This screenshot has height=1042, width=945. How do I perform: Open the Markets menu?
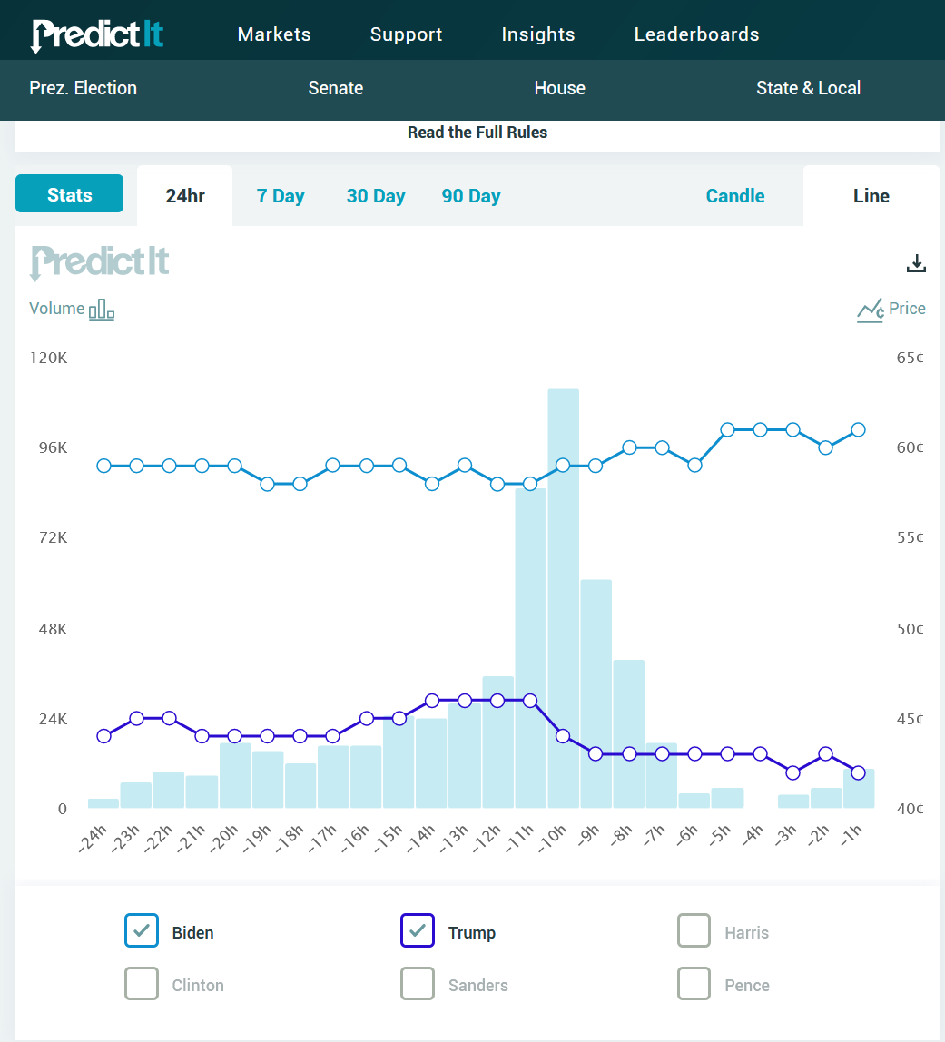pos(274,34)
